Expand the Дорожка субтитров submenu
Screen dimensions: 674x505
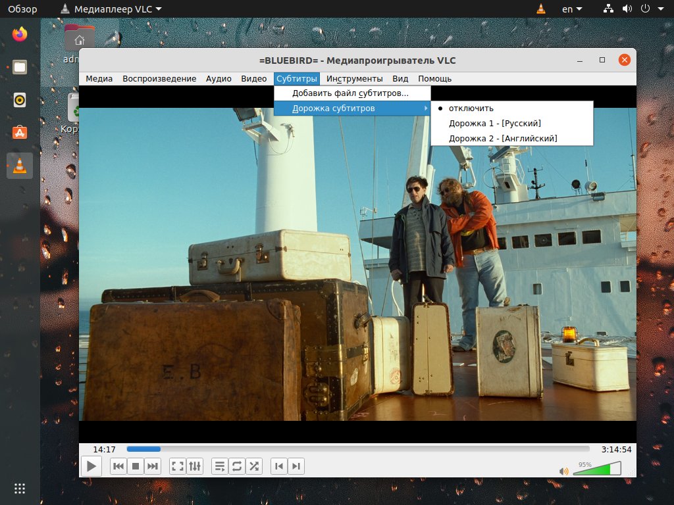point(352,108)
